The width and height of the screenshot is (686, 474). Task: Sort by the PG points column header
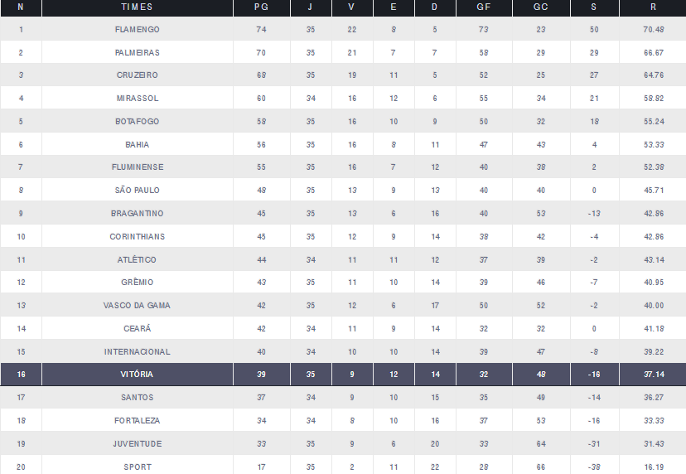tap(261, 7)
